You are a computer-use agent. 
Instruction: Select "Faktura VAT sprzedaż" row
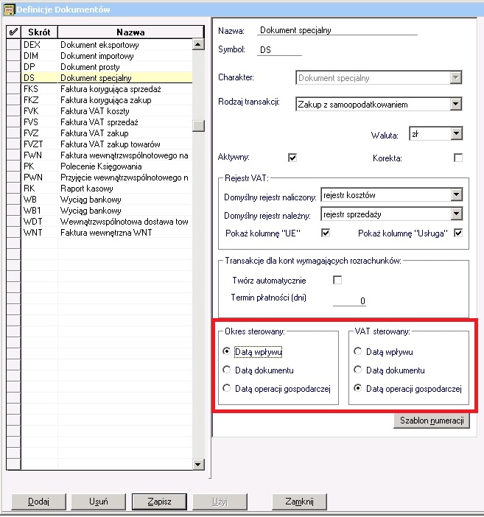107,122
